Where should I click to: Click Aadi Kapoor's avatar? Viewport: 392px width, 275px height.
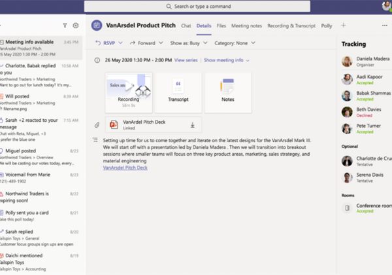point(347,79)
